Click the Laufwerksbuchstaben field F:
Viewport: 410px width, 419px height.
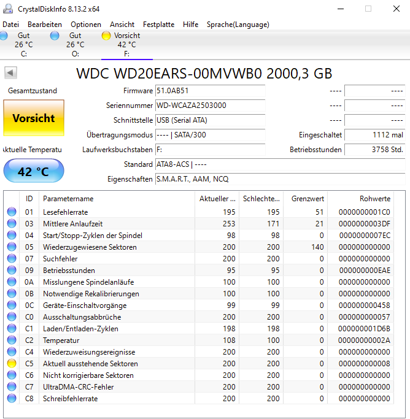210,150
